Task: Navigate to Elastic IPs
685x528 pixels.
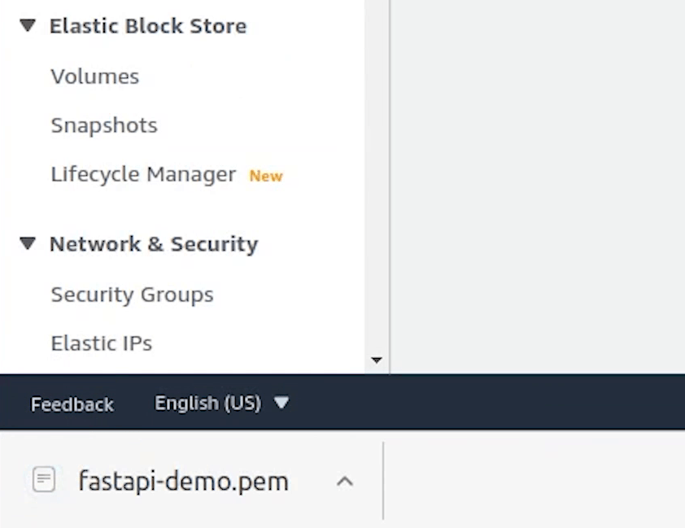Action: pyautogui.click(x=101, y=343)
